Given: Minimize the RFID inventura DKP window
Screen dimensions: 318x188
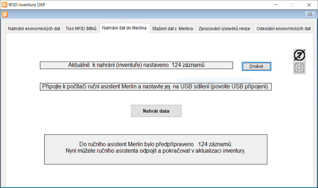Looking at the screenshot, I should tap(276, 5).
